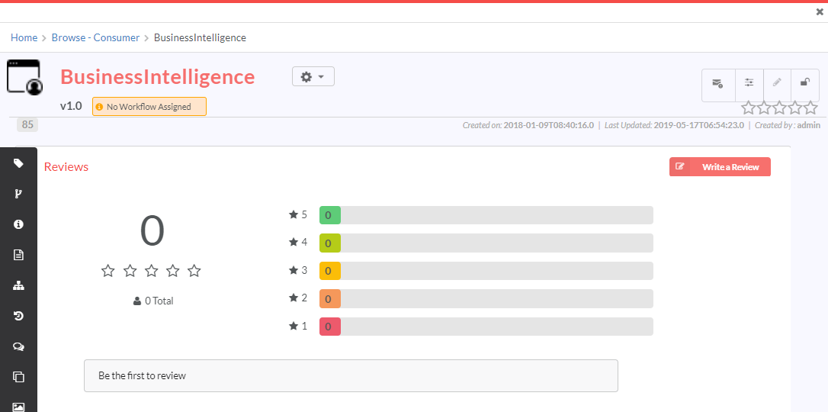
Task: Set the first header star rating
Action: click(x=748, y=108)
